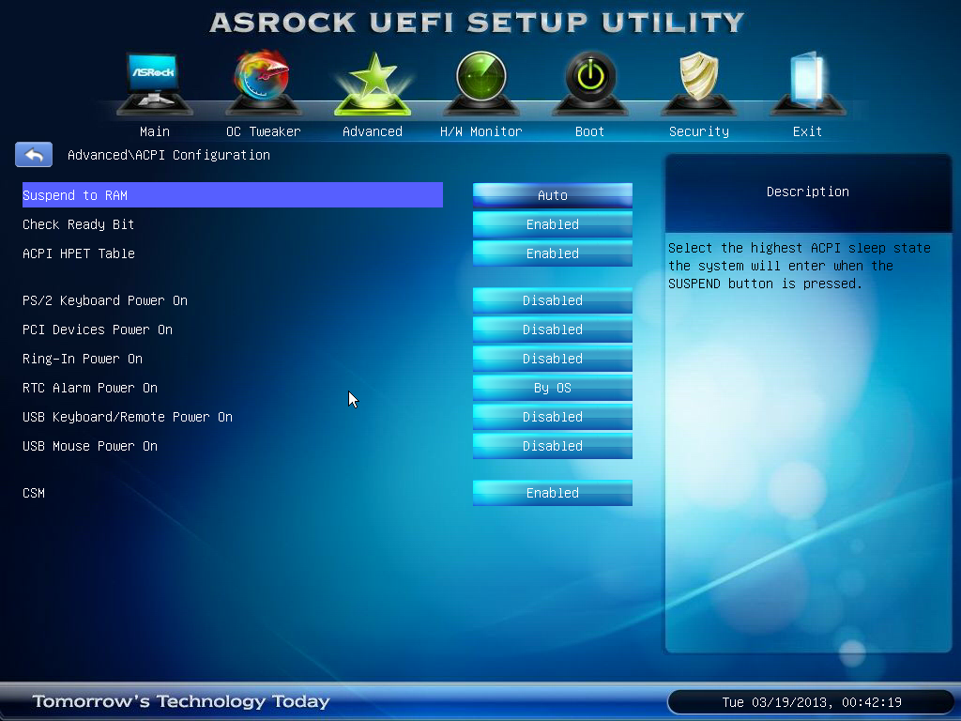961x721 pixels.
Task: Click the power button Boot icon
Action: pyautogui.click(x=589, y=83)
